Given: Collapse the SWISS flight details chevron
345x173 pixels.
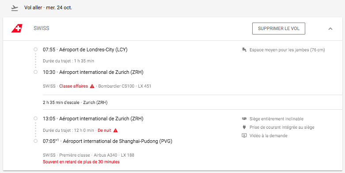Looking at the screenshot, I should (x=330, y=29).
